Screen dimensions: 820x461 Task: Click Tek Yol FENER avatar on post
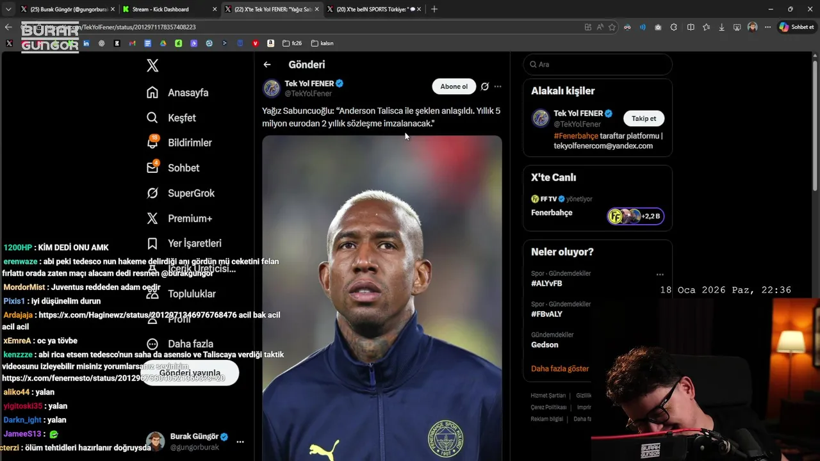(x=272, y=88)
